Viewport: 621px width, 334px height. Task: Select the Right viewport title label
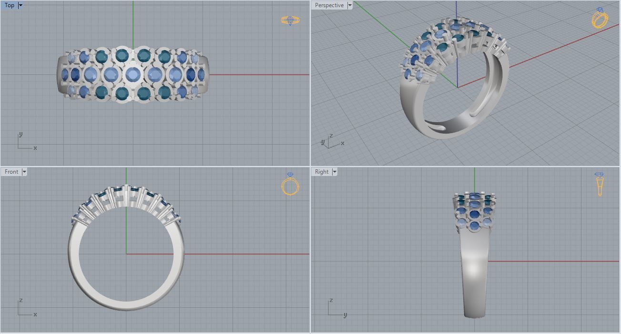322,172
